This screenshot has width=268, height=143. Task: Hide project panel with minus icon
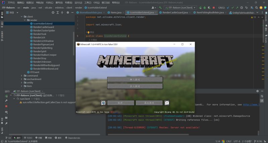pyautogui.click(x=72, y=13)
